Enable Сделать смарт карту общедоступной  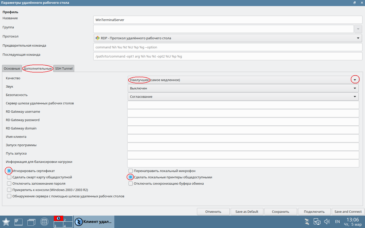coord(9,177)
